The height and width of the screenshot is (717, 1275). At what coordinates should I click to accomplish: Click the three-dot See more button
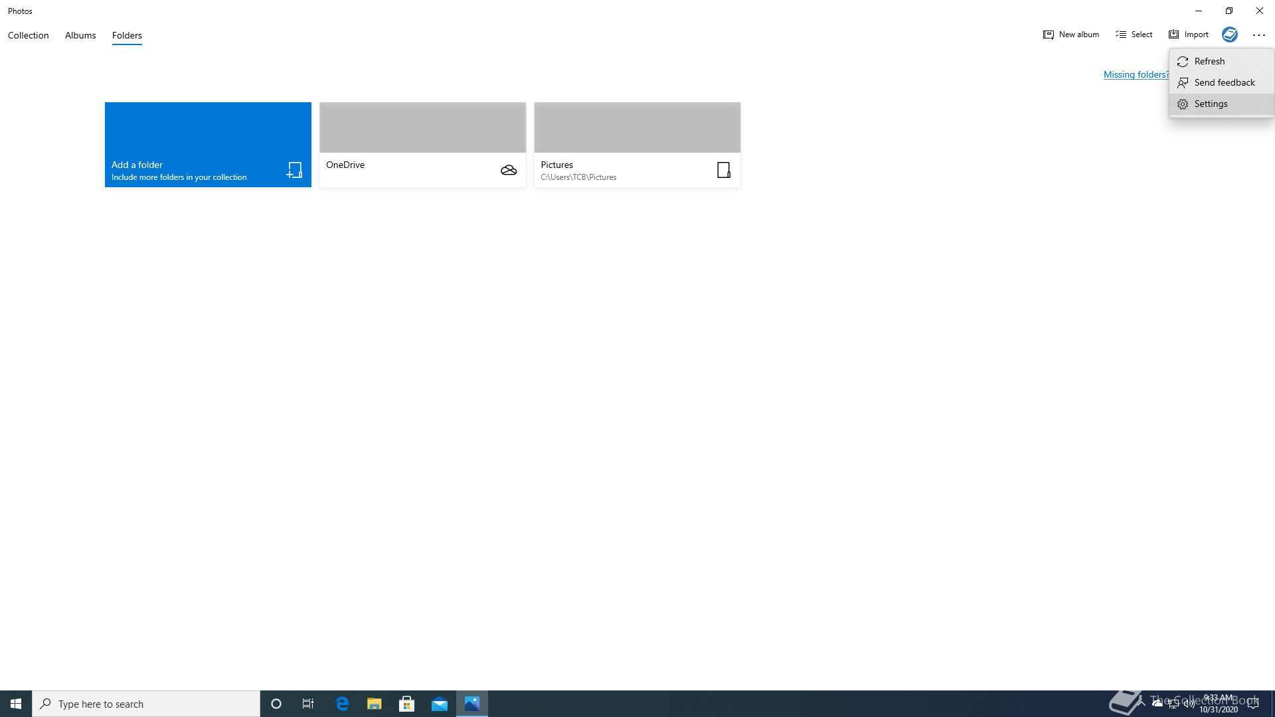click(x=1258, y=35)
